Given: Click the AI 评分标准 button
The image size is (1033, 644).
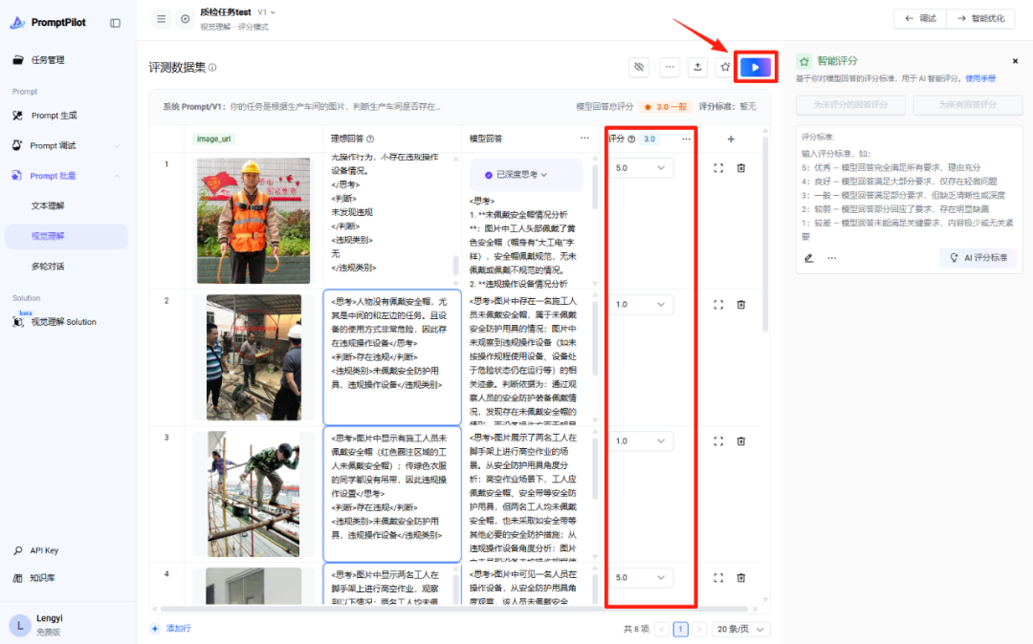Looking at the screenshot, I should click(978, 258).
